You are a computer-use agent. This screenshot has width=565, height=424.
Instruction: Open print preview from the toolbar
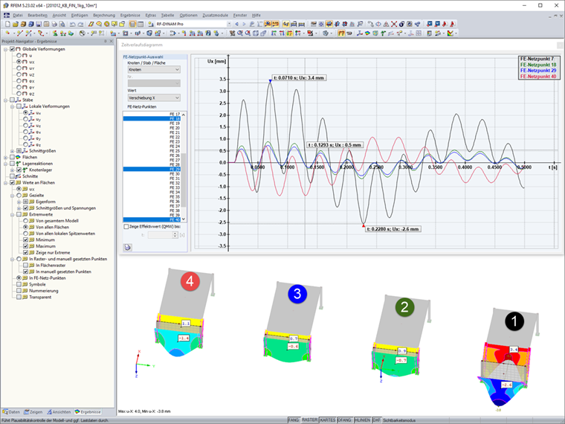pos(62,24)
